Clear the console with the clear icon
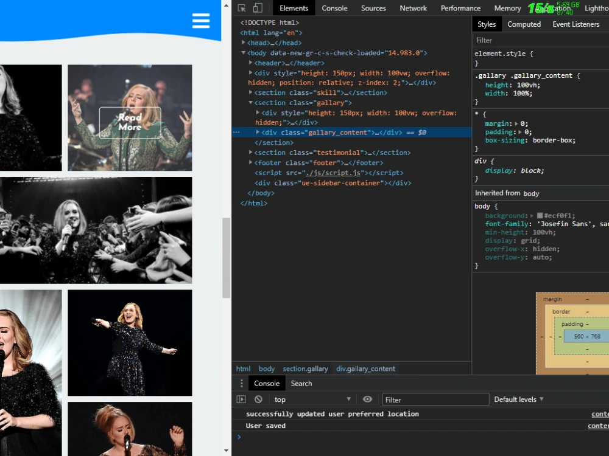The height and width of the screenshot is (456, 609). click(258, 399)
